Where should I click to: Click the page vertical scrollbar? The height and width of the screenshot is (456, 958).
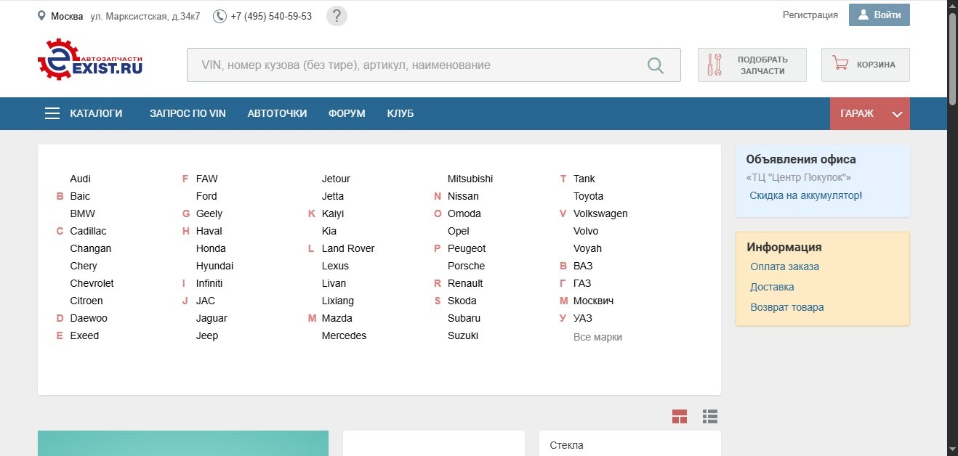(952, 58)
